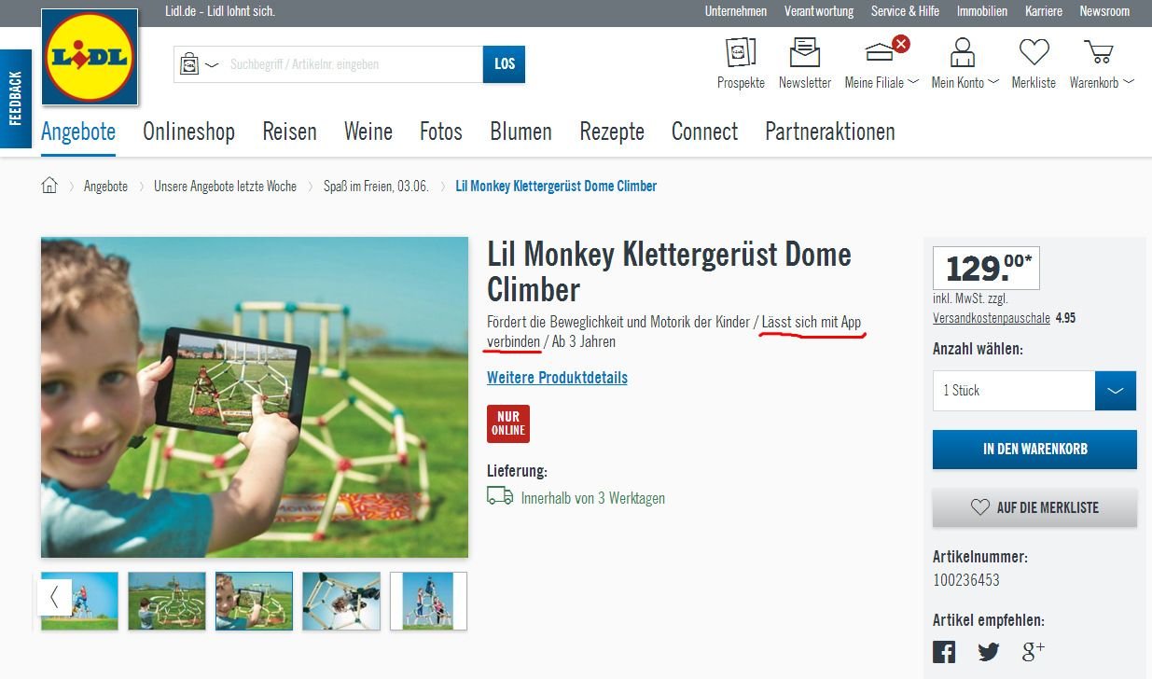
Task: Open the Rezepte tab
Action: [x=612, y=132]
